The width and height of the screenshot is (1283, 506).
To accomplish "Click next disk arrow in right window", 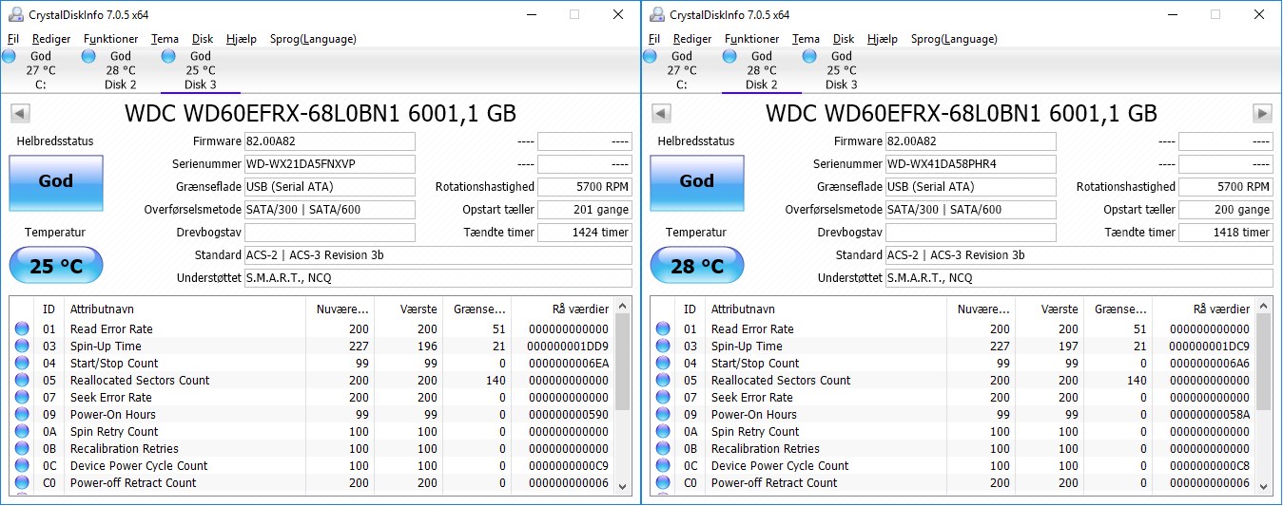I will click(1262, 114).
